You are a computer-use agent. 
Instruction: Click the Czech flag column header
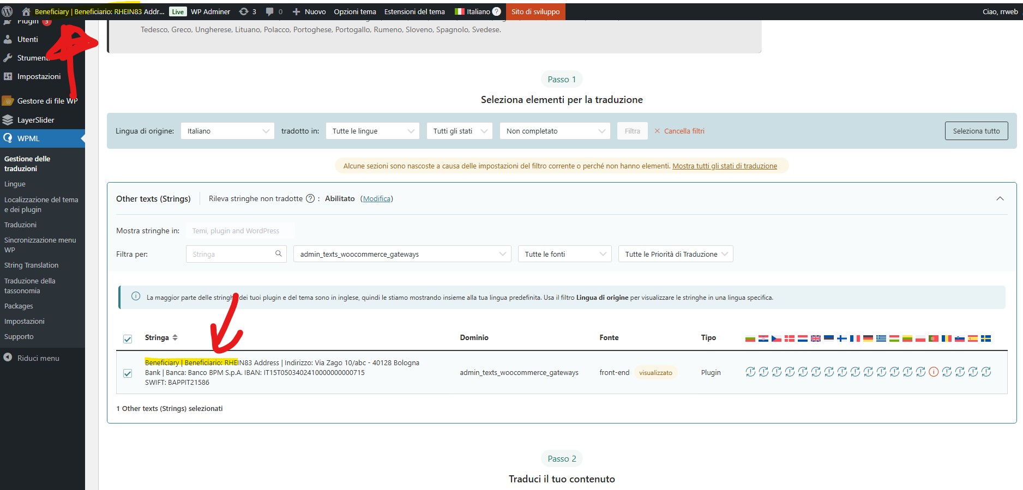(777, 338)
